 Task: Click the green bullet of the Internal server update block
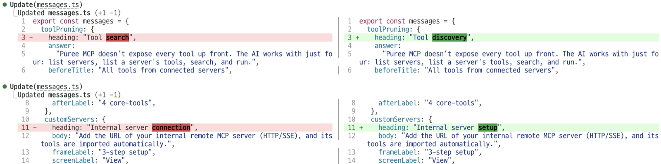point(5,87)
